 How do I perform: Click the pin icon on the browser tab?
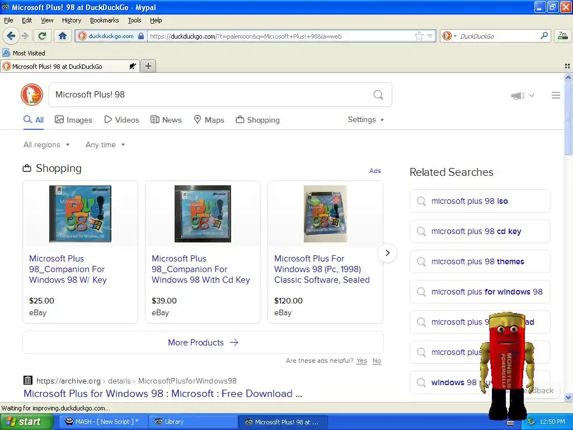pyautogui.click(x=132, y=66)
